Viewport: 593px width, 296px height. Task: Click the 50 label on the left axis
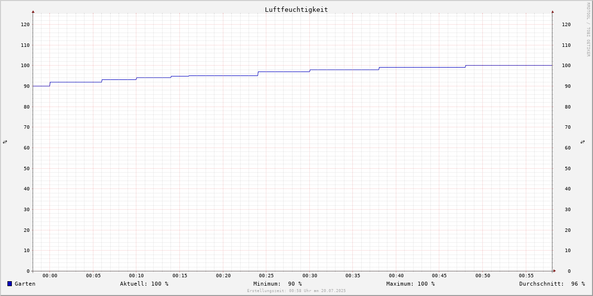27,168
